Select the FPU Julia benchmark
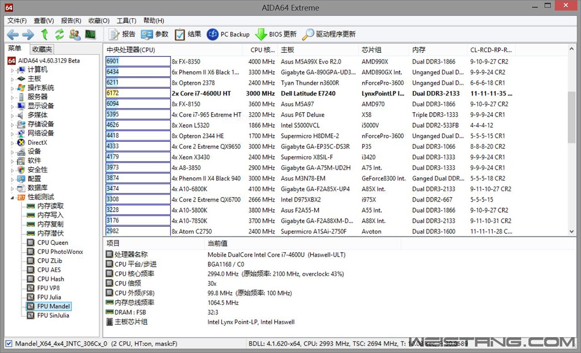This screenshot has width=581, height=353. pyautogui.click(x=49, y=297)
